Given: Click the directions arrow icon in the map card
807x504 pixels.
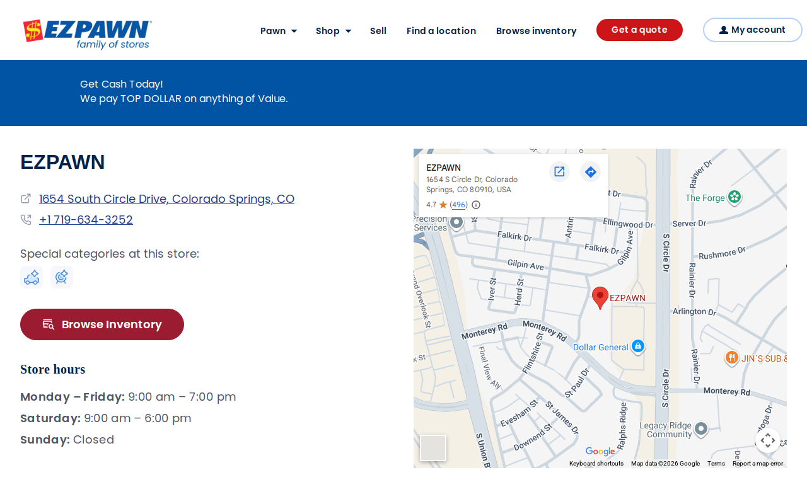Looking at the screenshot, I should (590, 171).
